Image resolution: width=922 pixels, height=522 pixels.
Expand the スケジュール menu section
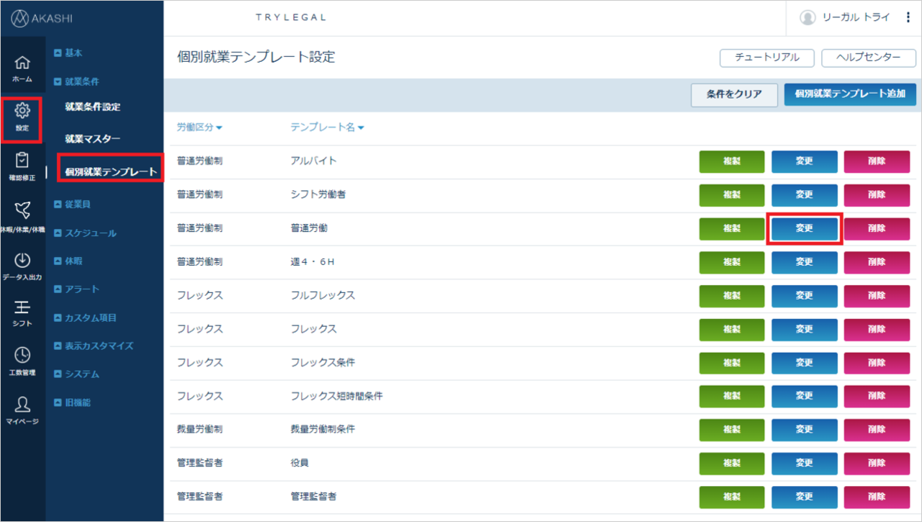[85, 233]
